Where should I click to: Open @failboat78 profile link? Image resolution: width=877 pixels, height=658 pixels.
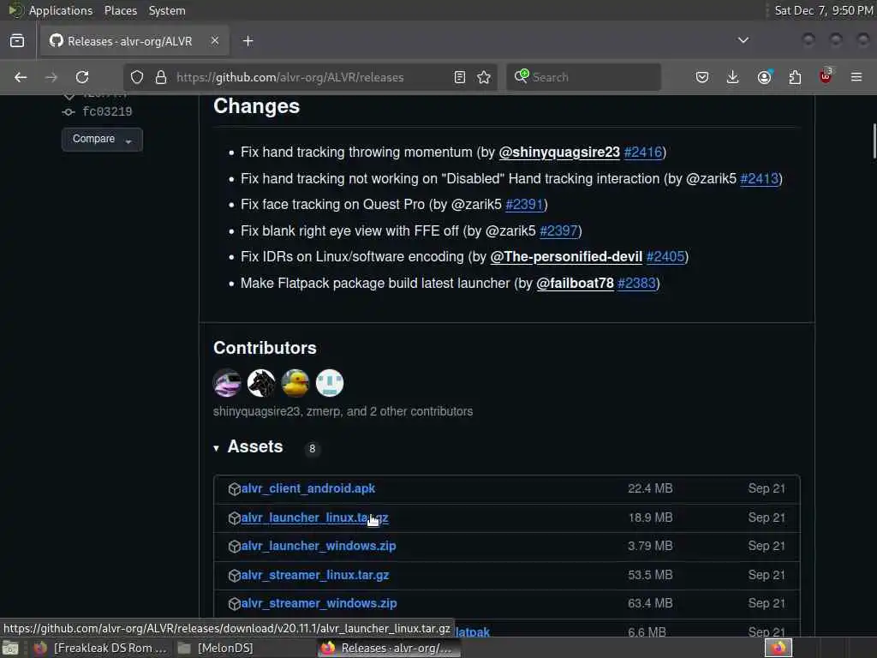(x=575, y=283)
